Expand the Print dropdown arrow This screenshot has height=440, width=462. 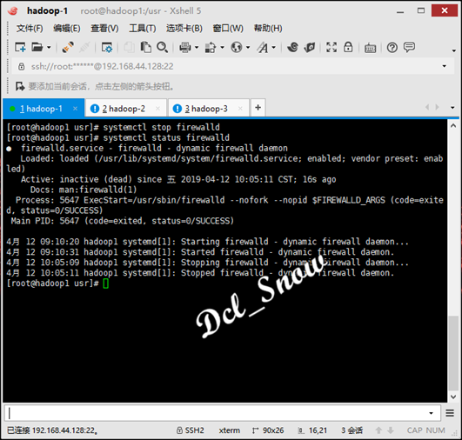(197, 47)
